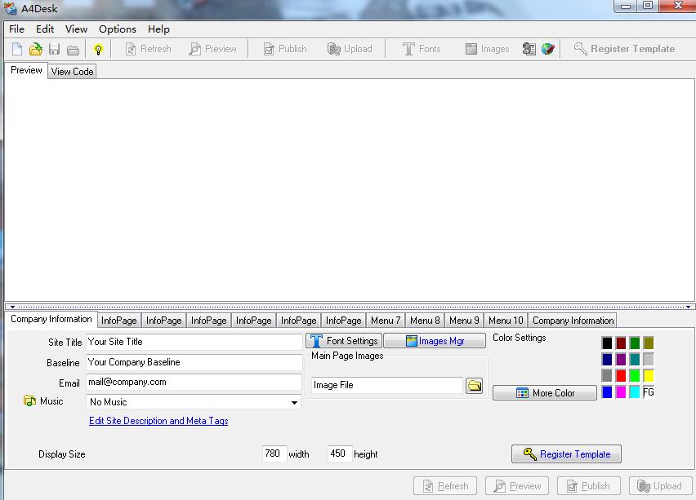
Task: Click the Baseline input field
Action: coord(194,362)
